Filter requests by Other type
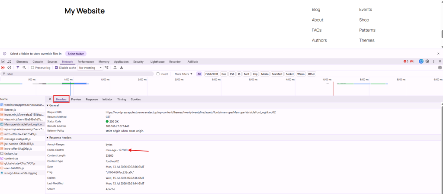 pyautogui.click(x=311, y=74)
